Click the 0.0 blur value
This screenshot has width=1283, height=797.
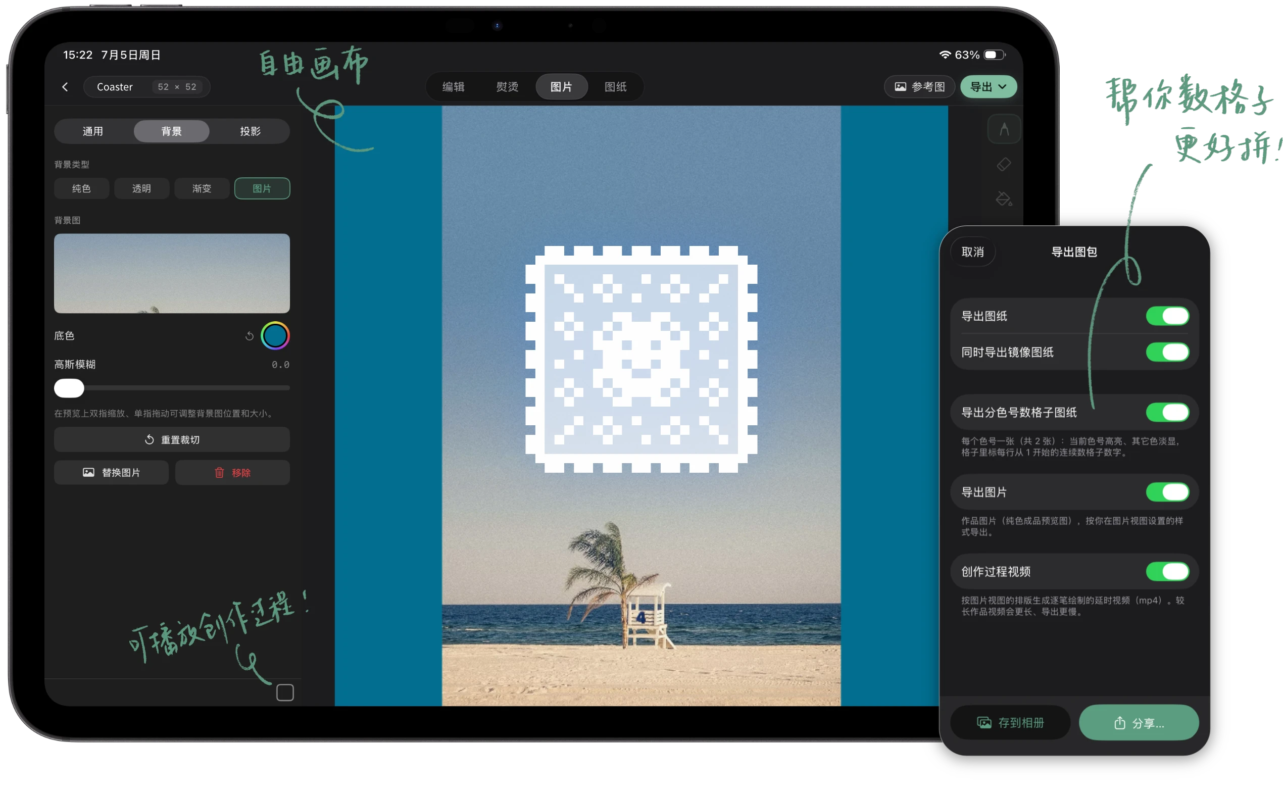(280, 365)
